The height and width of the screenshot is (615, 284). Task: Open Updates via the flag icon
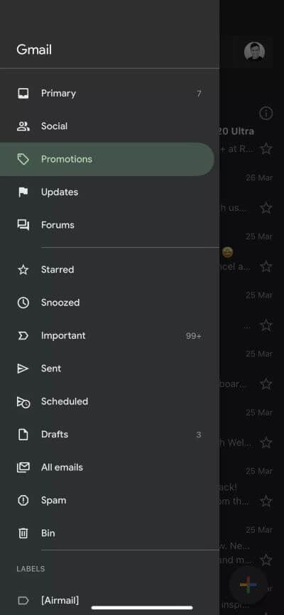tap(23, 192)
